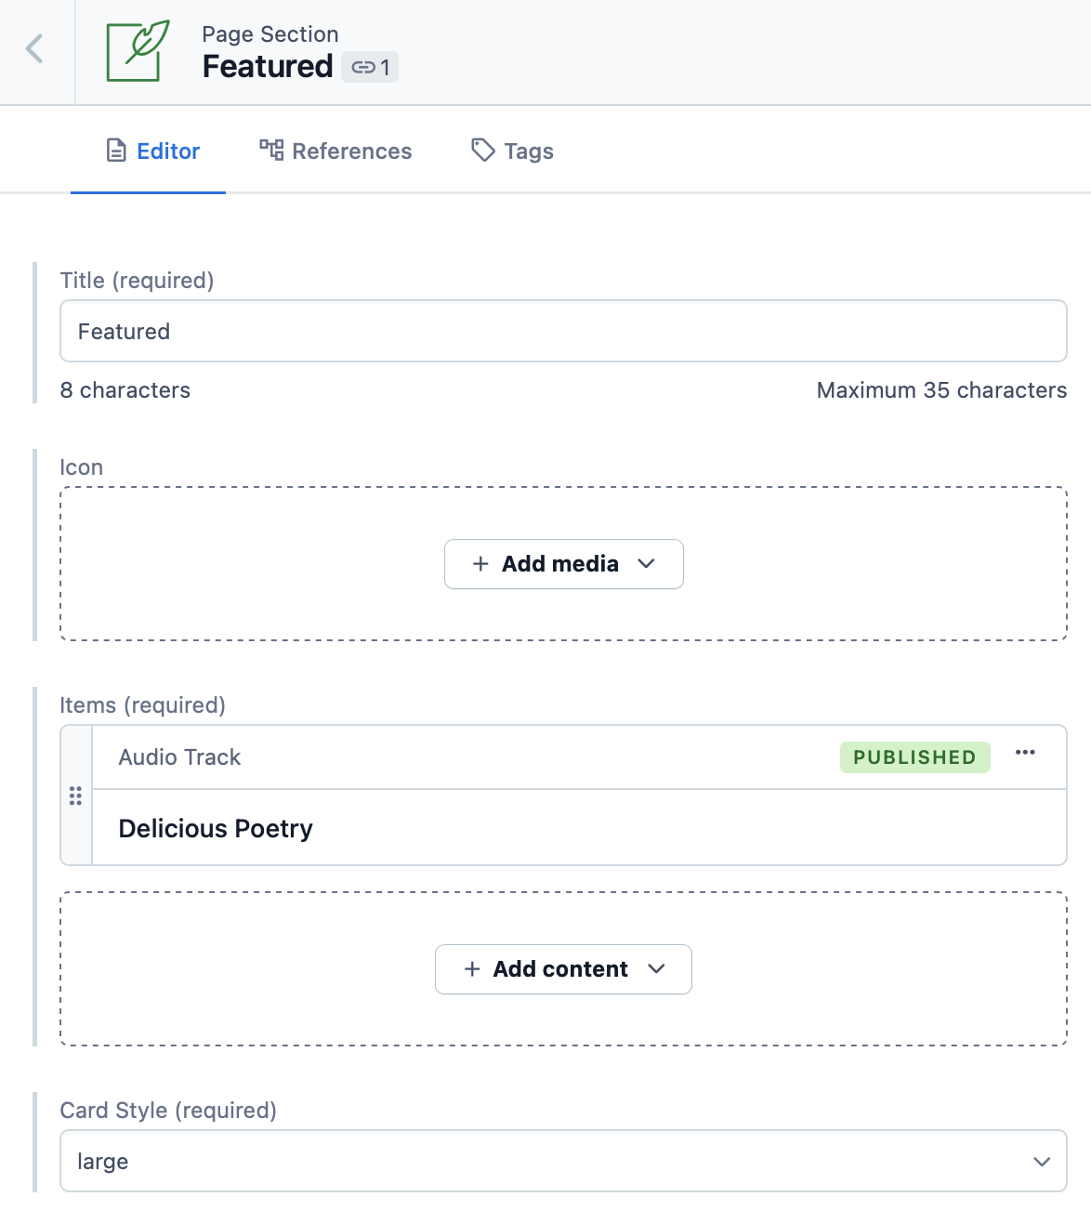This screenshot has width=1091, height=1223.
Task: Click the green feather Page Section icon
Action: click(x=138, y=51)
